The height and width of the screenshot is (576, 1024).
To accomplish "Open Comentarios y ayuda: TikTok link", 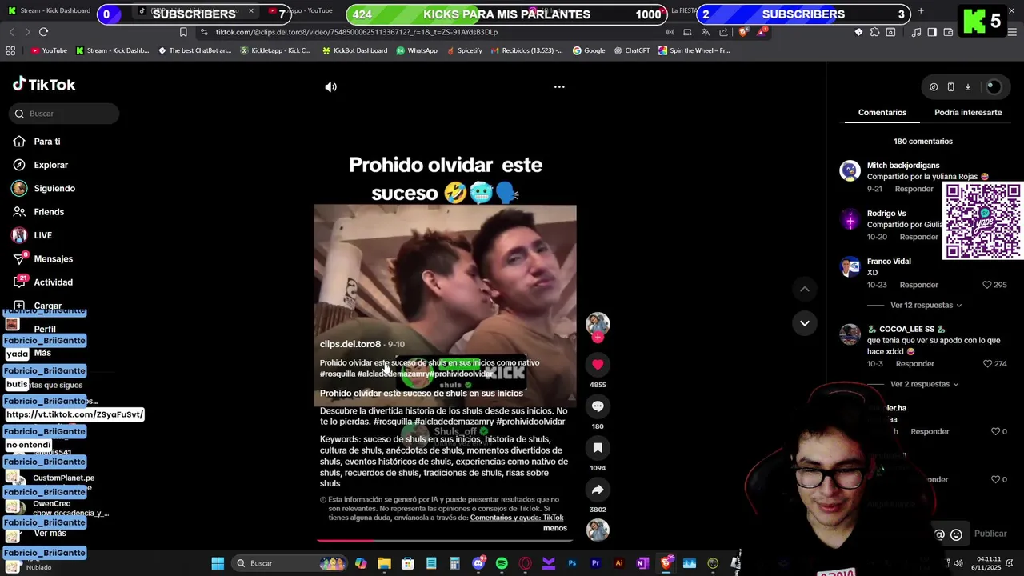I will [x=517, y=518].
